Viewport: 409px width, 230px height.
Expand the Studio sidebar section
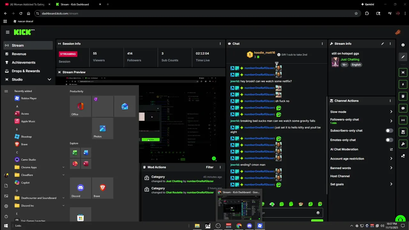coord(49,80)
